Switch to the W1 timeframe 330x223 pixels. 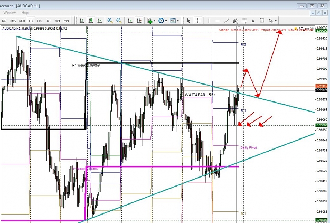pyautogui.click(x=58, y=21)
